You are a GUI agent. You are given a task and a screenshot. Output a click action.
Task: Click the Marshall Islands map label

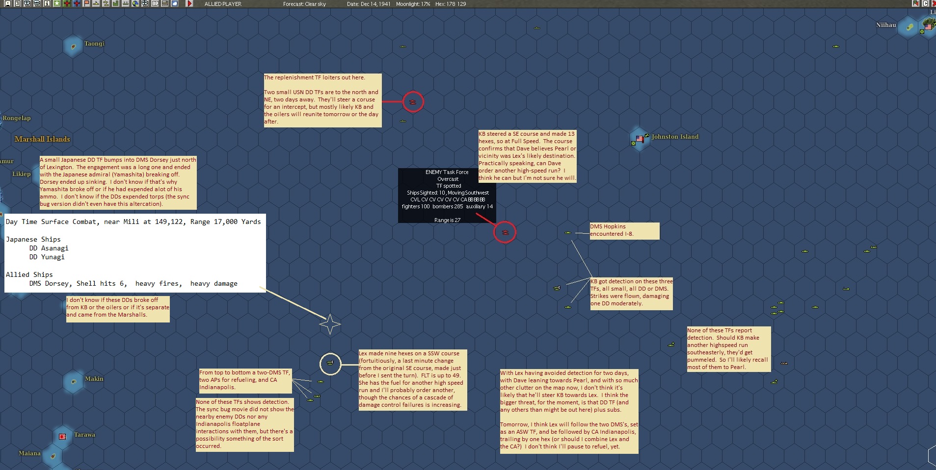click(42, 139)
